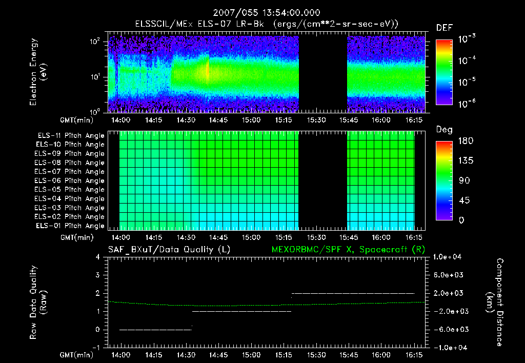Click the -1 tick on Raw Data Quality axis
This screenshot has height=363, width=525.
click(96, 348)
